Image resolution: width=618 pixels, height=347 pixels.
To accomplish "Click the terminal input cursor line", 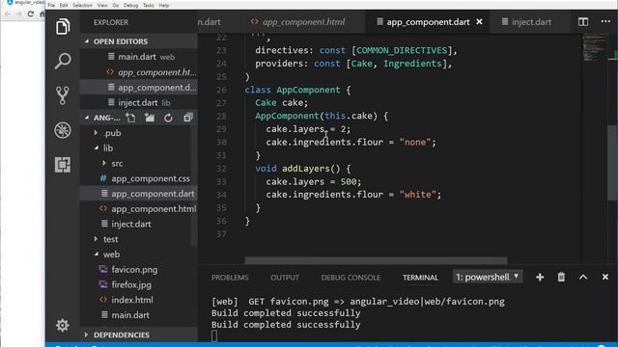I will [214, 335].
